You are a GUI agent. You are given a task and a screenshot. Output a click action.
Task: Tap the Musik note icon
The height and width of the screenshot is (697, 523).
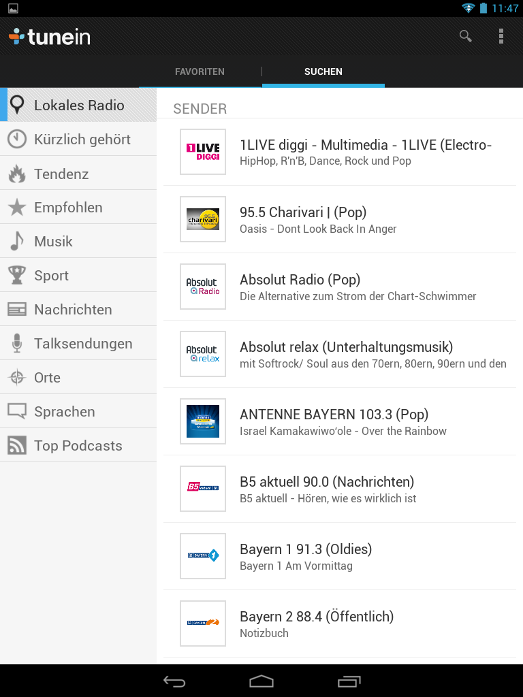coord(17,242)
